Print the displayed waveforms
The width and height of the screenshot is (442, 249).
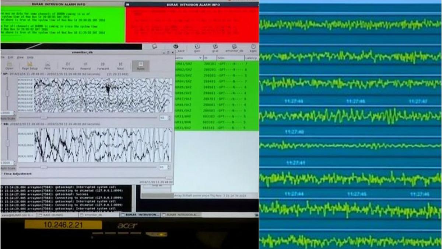[x=47, y=65]
